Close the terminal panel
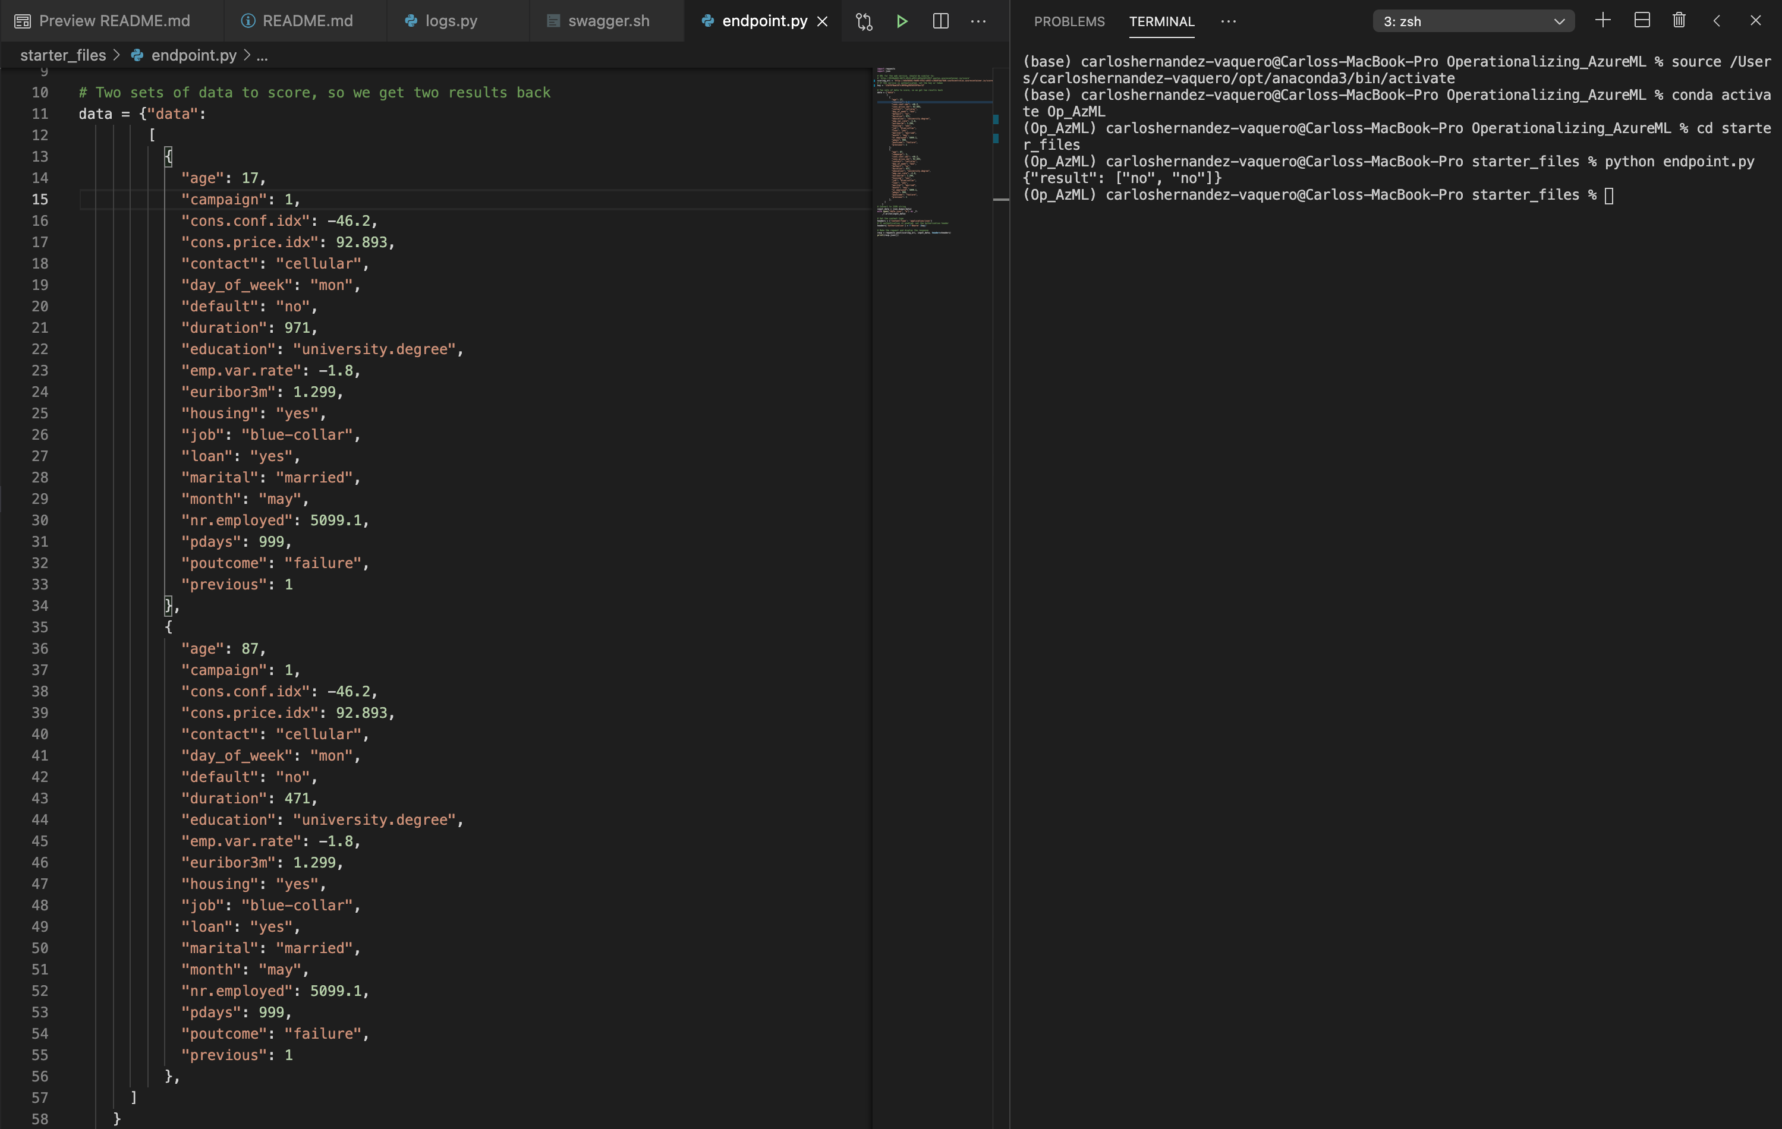Screen dimensions: 1782x1129 pyautogui.click(x=1755, y=21)
